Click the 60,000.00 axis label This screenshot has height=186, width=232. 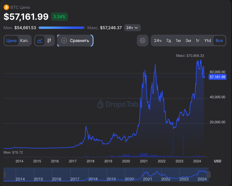217,72
